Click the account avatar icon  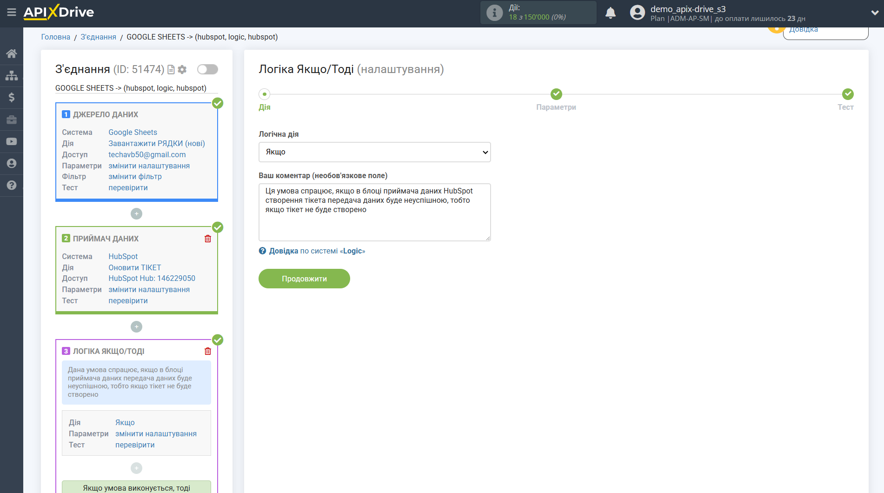coord(637,13)
